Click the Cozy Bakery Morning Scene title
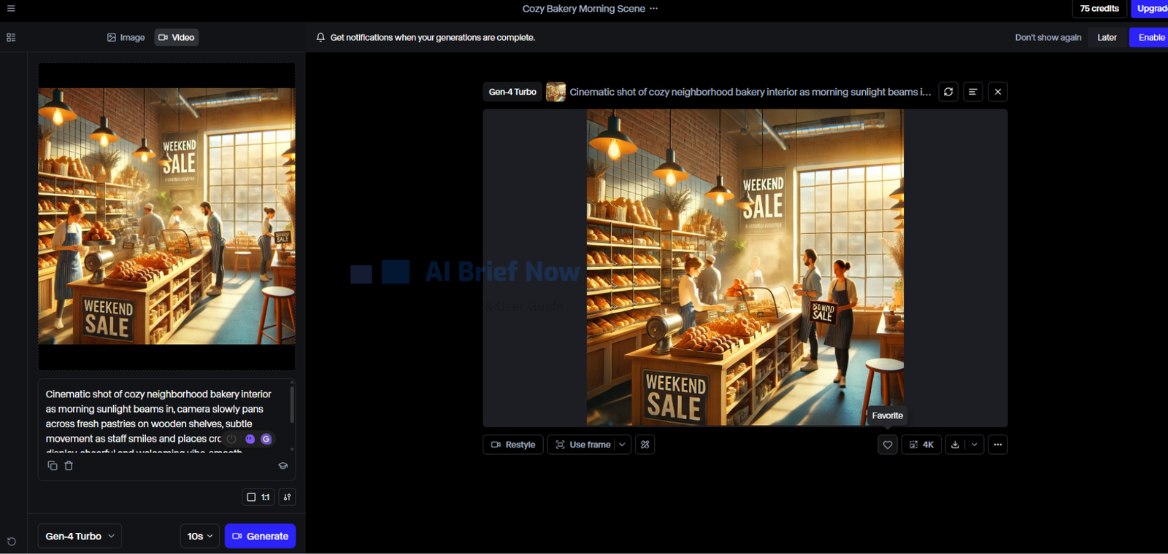Screen dimensions: 1168x554 [x=584, y=9]
